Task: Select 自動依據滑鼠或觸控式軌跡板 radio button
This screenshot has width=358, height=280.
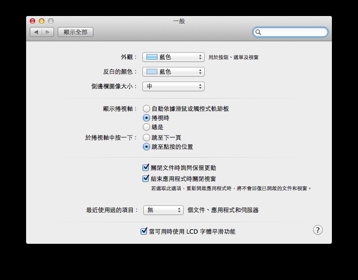Action: point(146,109)
